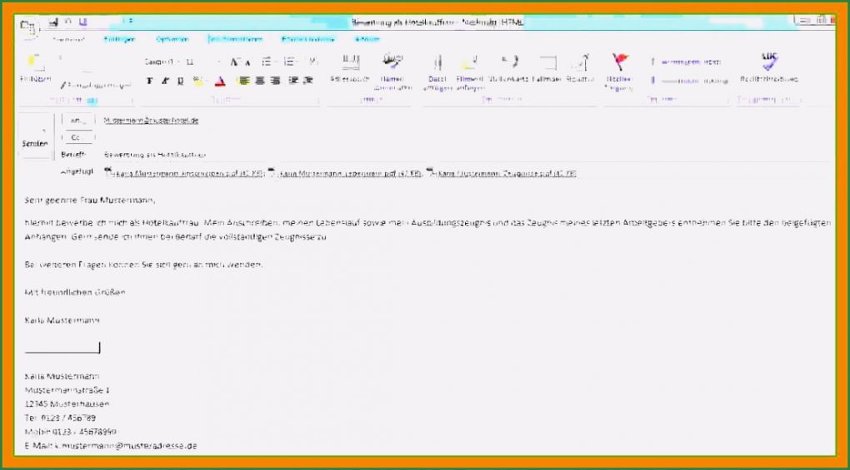
Task: Click the red follow-up flag icon
Action: click(619, 63)
